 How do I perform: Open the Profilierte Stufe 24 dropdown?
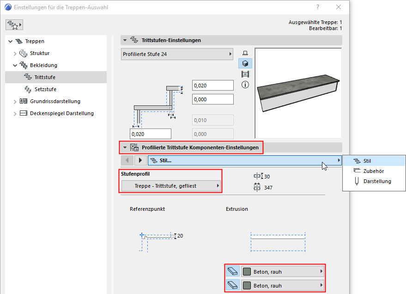click(x=177, y=54)
